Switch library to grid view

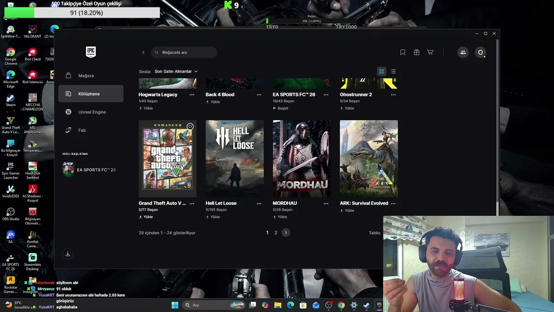pyautogui.click(x=382, y=71)
